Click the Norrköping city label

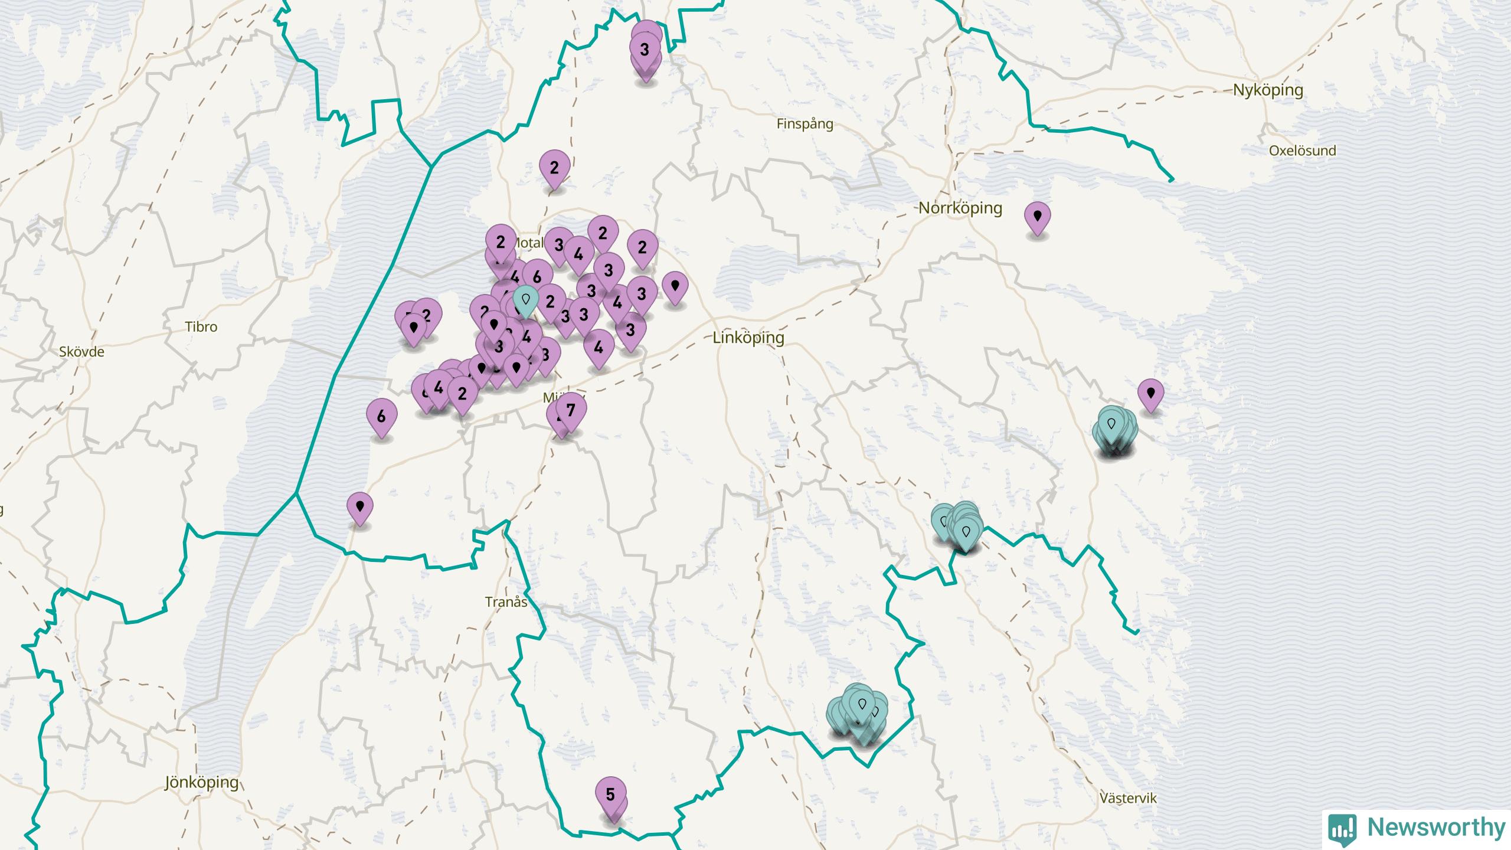tap(960, 208)
